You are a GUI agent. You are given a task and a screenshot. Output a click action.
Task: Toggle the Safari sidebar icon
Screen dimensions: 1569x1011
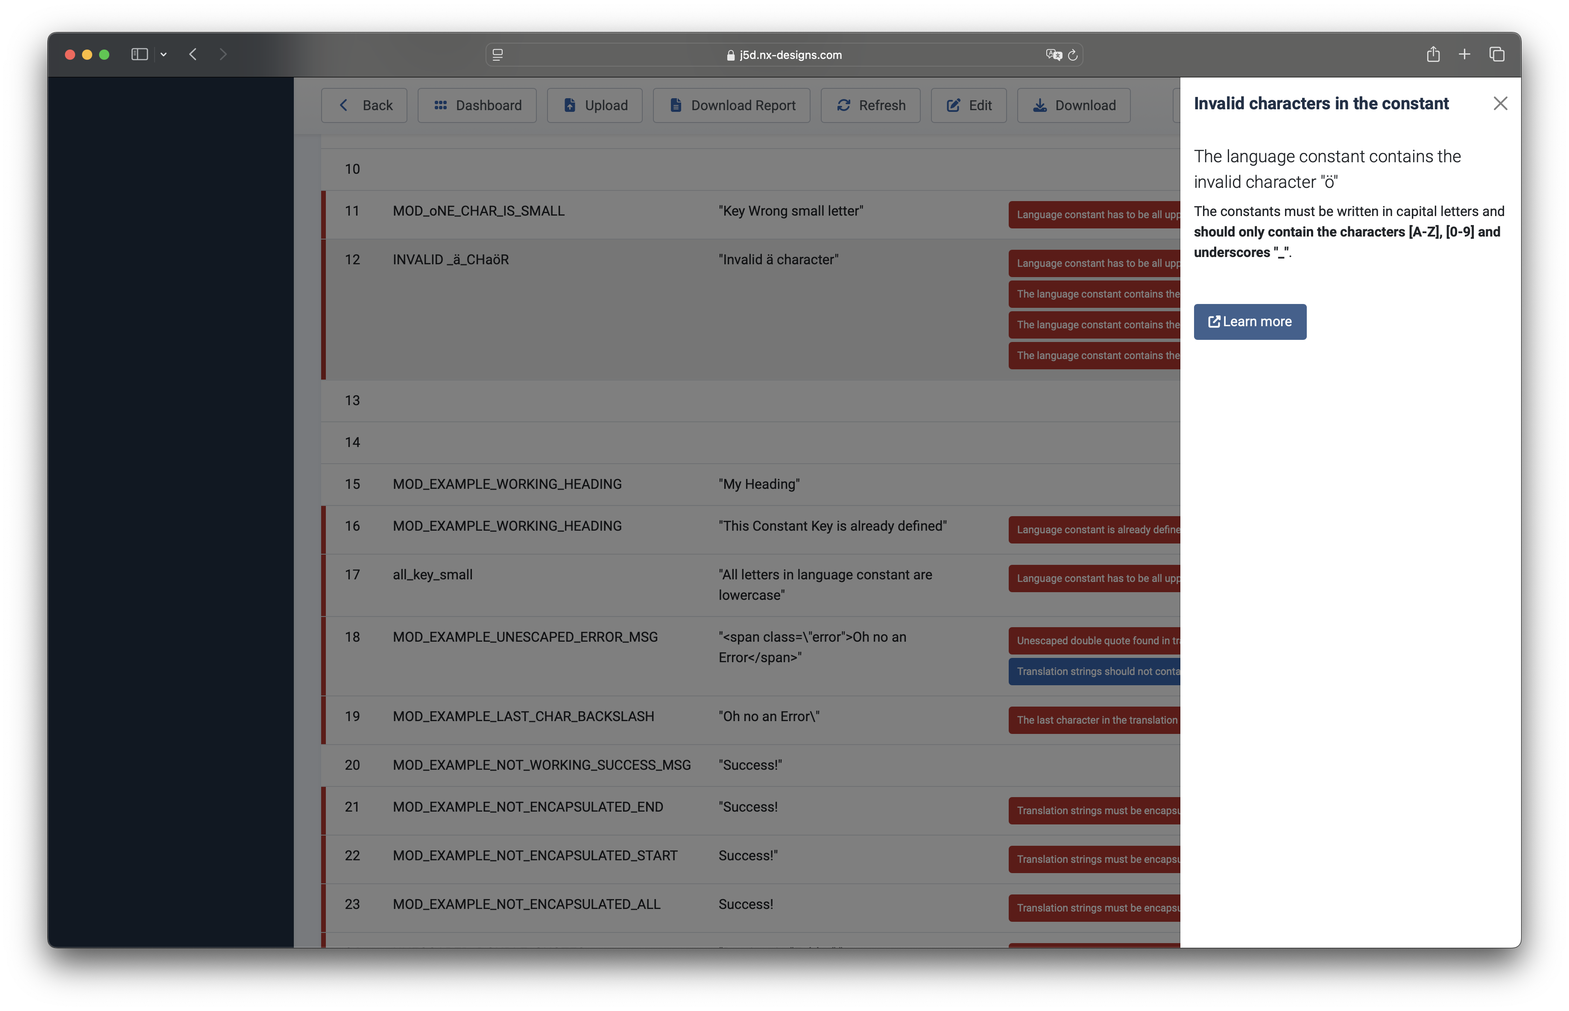point(139,55)
